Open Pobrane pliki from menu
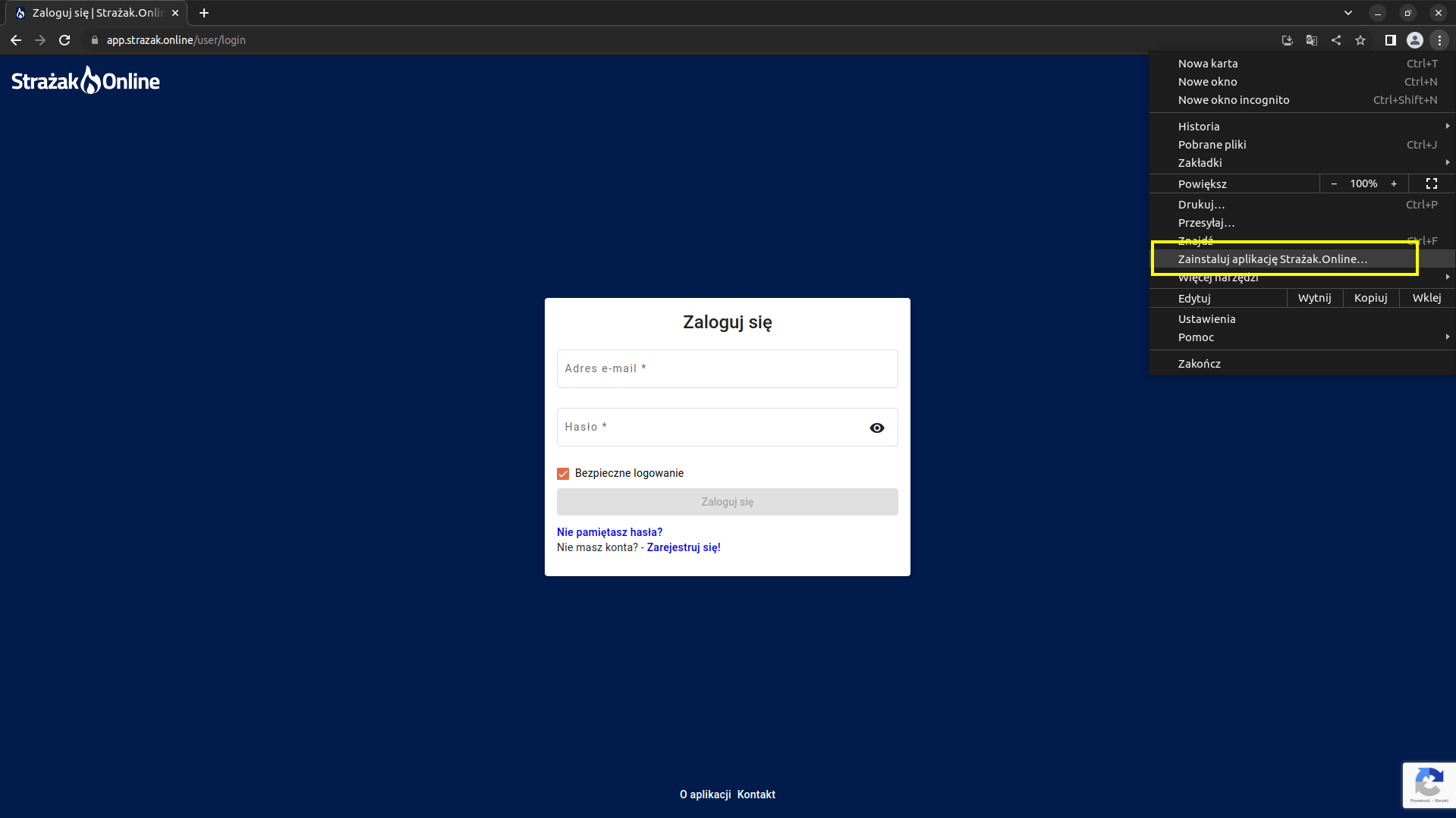Image resolution: width=1456 pixels, height=818 pixels. point(1302,145)
